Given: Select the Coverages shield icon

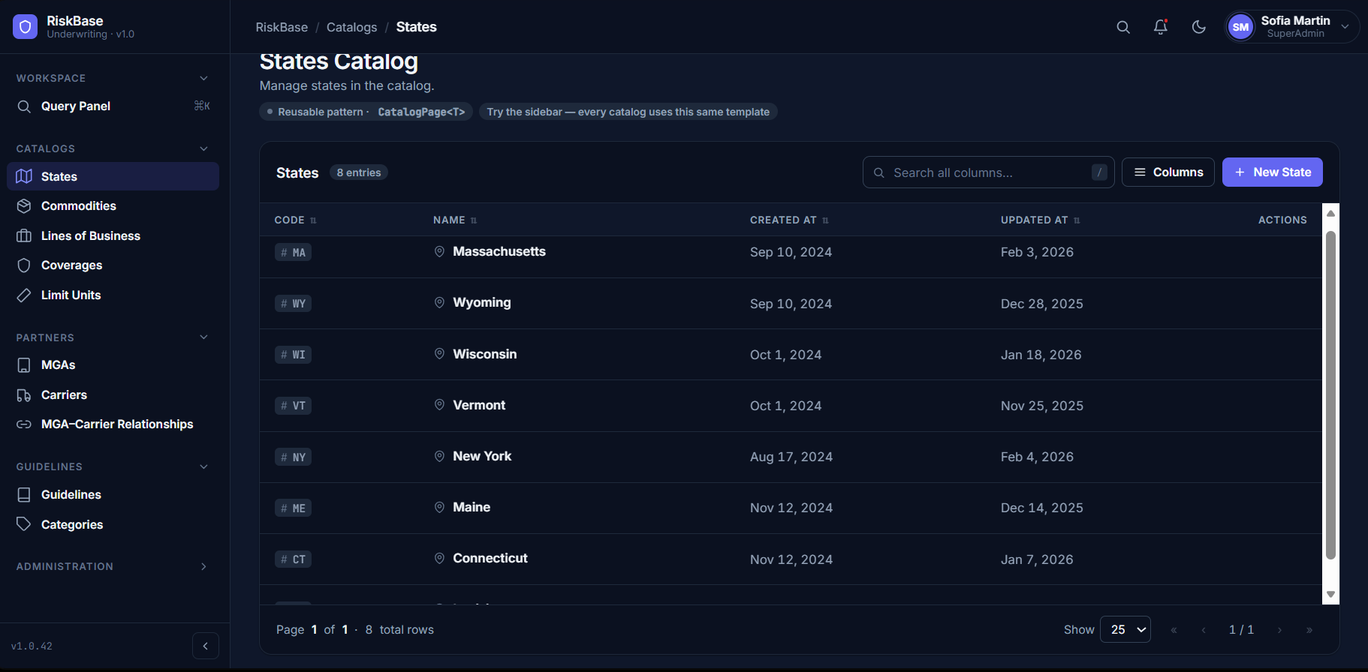Looking at the screenshot, I should point(24,265).
